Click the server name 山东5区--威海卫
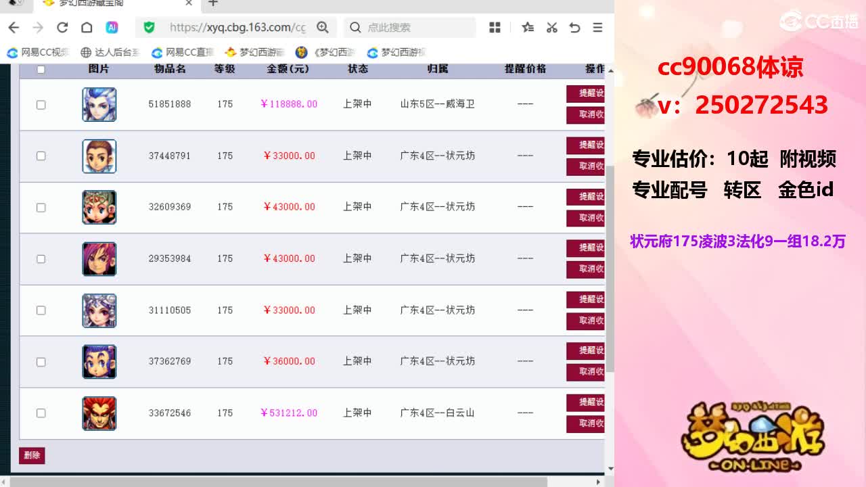The width and height of the screenshot is (866, 487). click(438, 104)
